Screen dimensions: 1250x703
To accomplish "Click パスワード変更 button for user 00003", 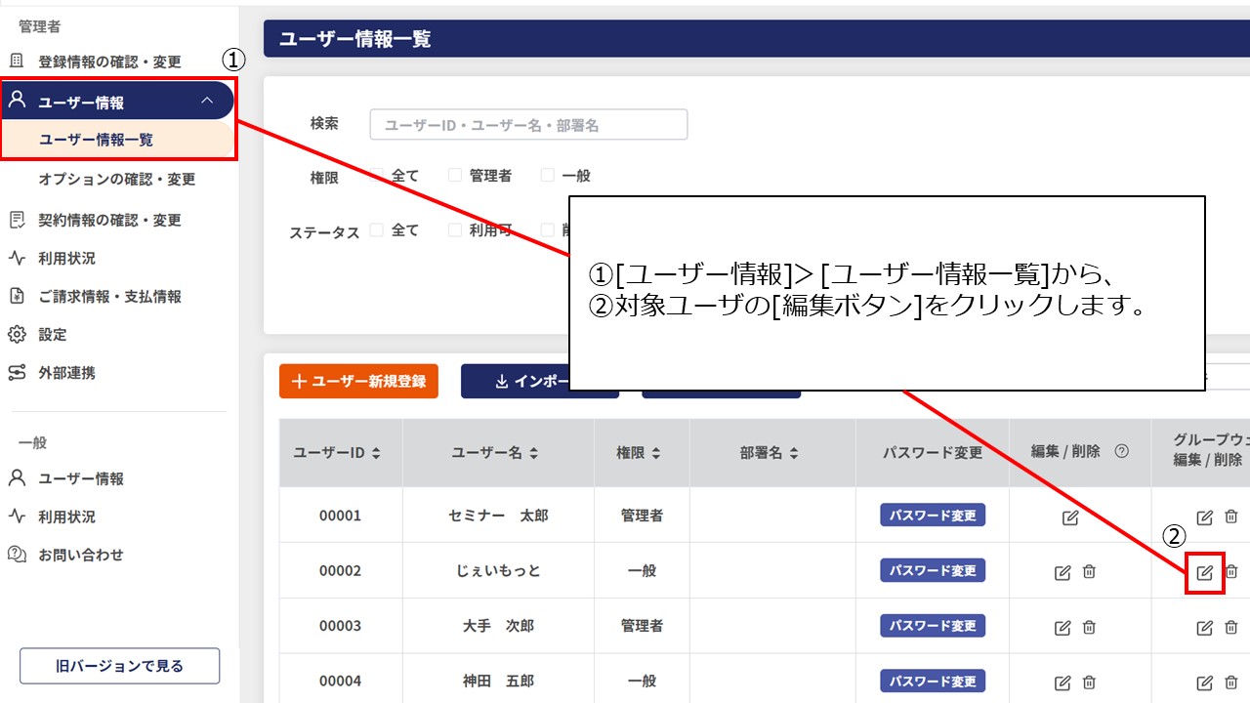I will click(x=933, y=625).
